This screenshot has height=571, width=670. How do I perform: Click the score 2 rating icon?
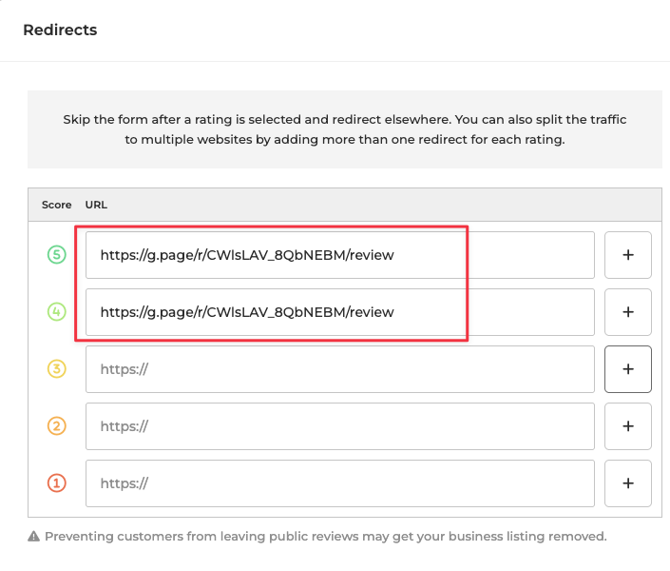pos(56,426)
